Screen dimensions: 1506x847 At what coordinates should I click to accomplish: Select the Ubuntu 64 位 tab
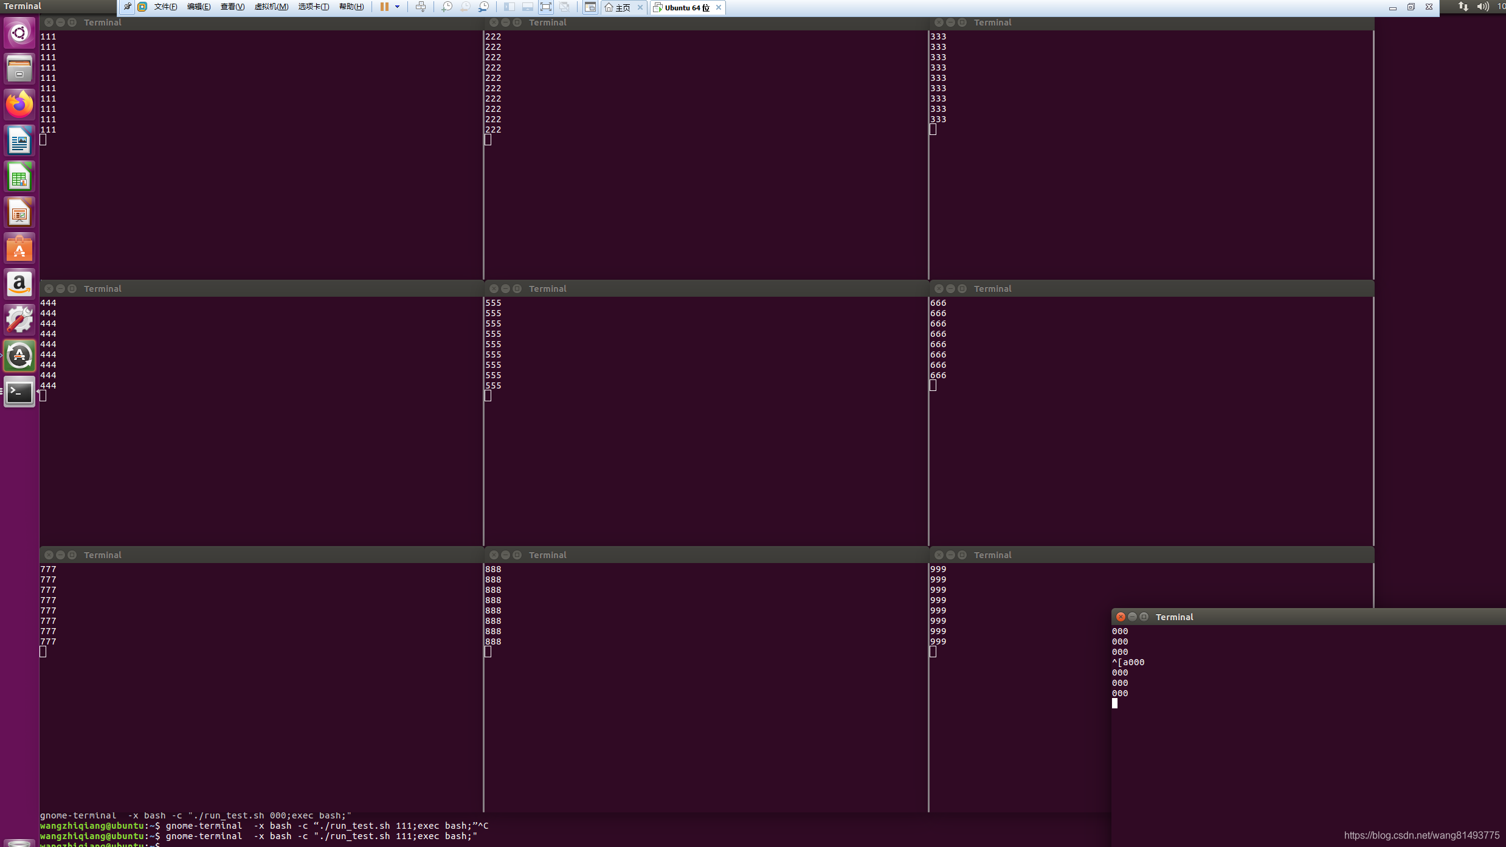[x=686, y=7]
